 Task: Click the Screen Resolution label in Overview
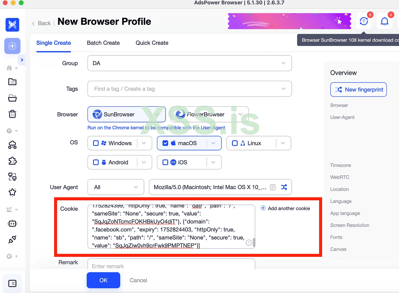click(x=350, y=225)
